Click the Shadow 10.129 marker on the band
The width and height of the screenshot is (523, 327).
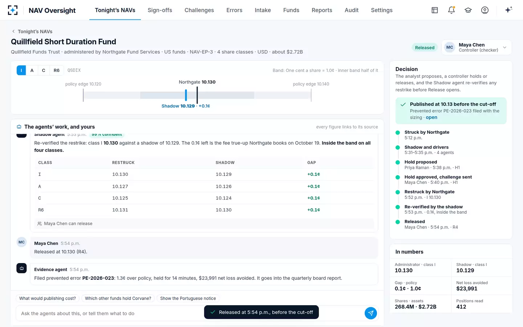tap(186, 95)
